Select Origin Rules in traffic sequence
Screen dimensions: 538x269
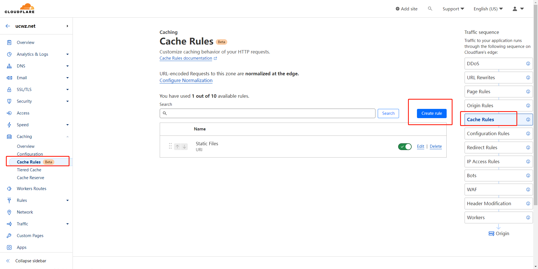498,106
